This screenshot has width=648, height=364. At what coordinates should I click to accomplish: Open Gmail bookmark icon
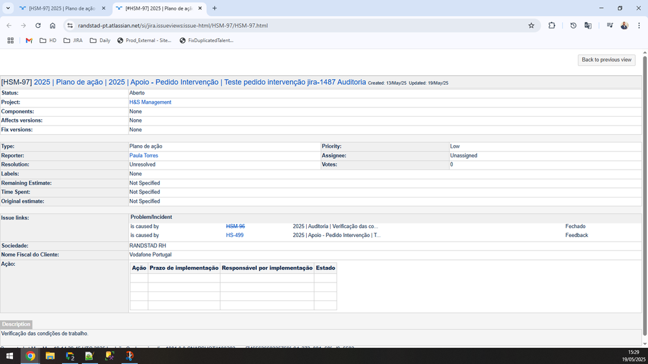pos(29,40)
